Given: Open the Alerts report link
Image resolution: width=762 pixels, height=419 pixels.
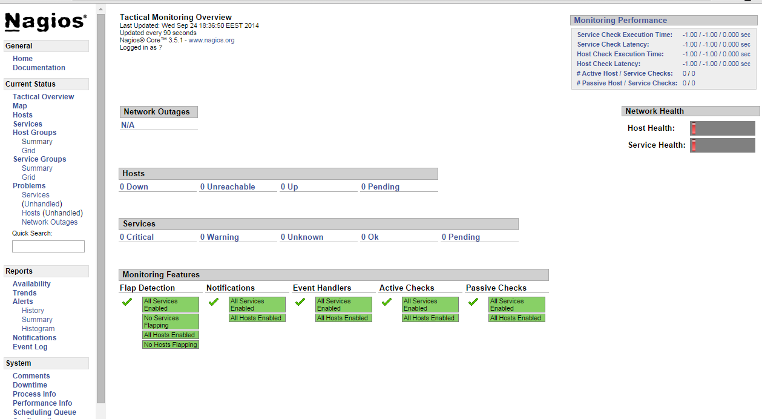Looking at the screenshot, I should click(x=23, y=302).
